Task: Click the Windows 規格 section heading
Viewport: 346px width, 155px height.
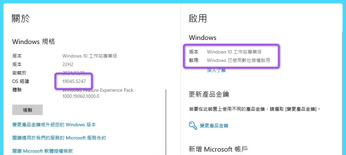Action: (34, 42)
